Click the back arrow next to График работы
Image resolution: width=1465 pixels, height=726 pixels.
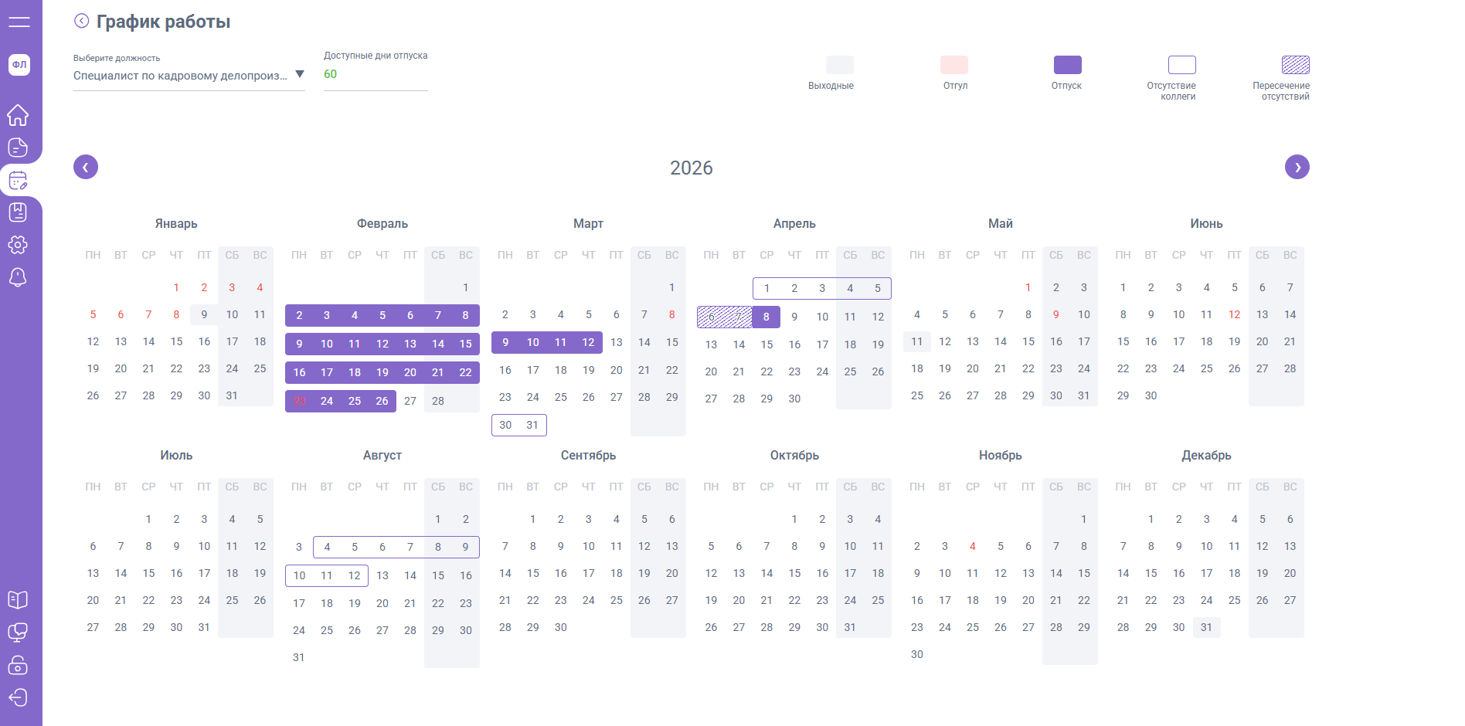[x=81, y=21]
